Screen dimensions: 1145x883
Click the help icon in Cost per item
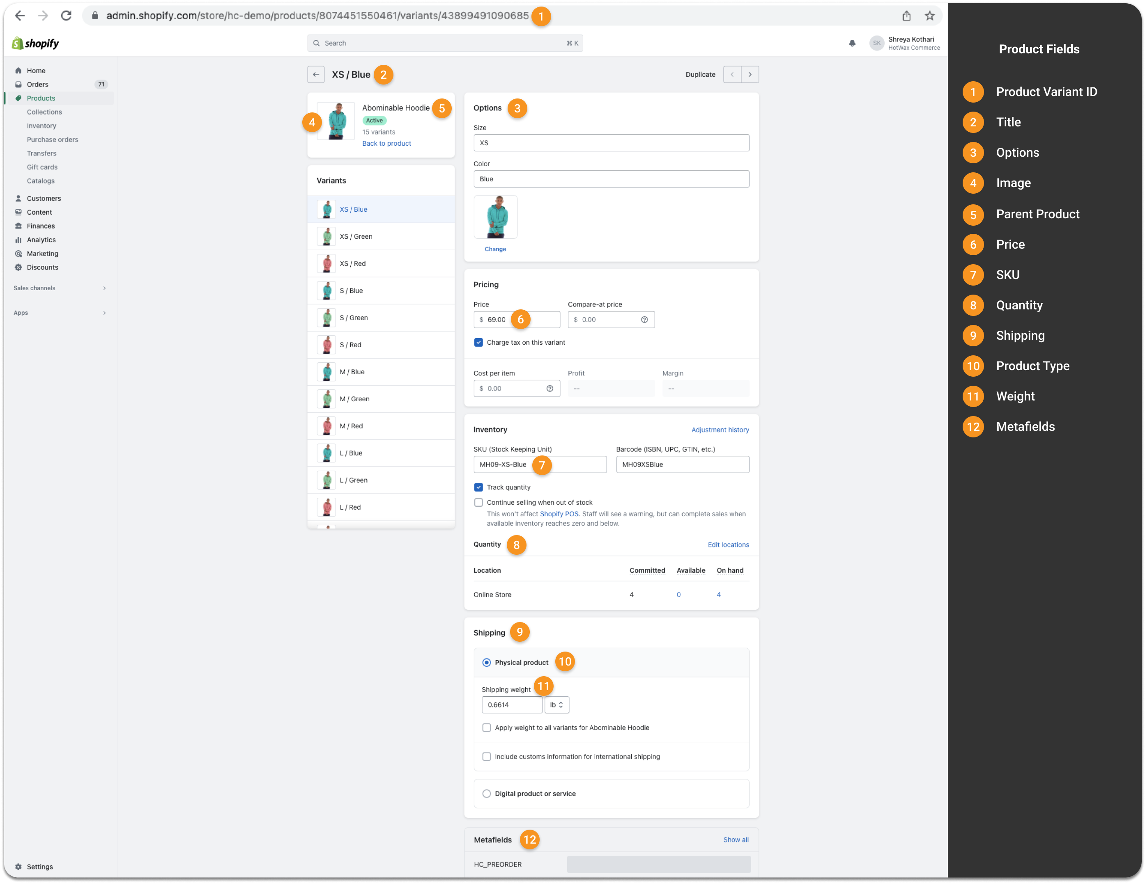pyautogui.click(x=550, y=389)
